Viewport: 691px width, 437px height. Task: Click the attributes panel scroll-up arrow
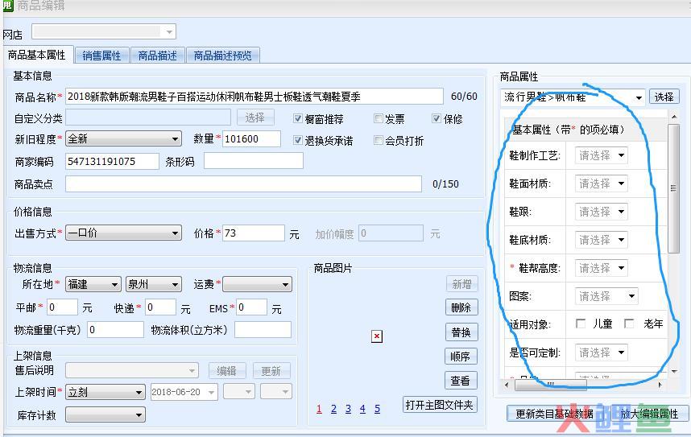click(674, 117)
